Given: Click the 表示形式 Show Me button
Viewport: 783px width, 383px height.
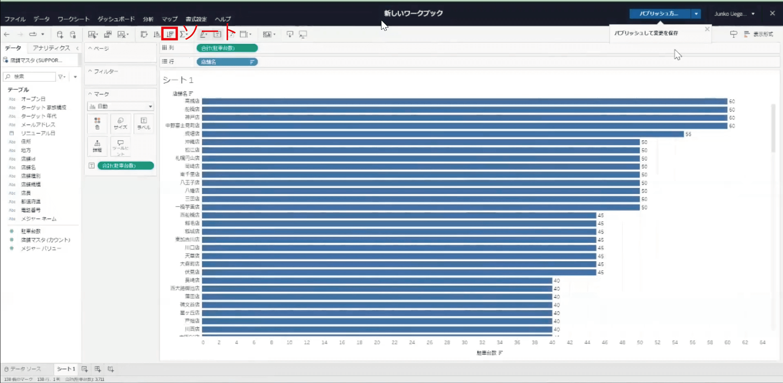Looking at the screenshot, I should (x=759, y=34).
